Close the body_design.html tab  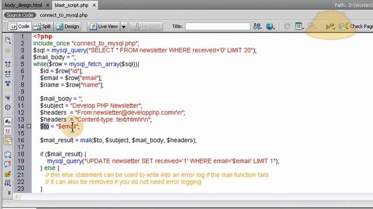click(48, 5)
